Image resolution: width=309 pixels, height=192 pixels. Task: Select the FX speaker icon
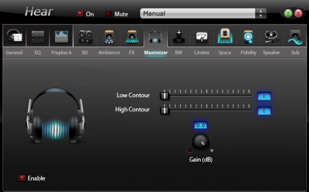click(132, 37)
